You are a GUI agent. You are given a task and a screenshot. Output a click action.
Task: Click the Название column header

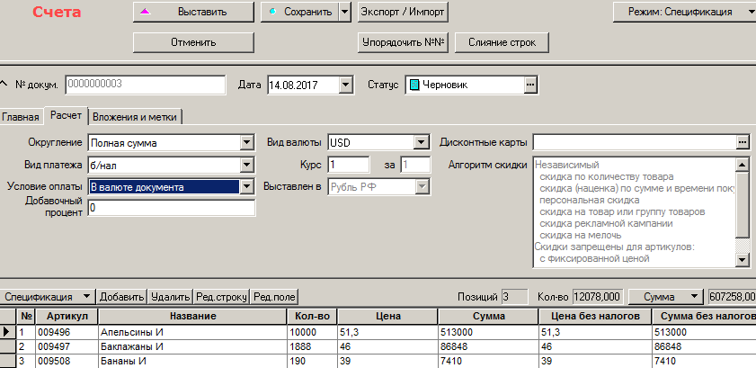point(193,317)
